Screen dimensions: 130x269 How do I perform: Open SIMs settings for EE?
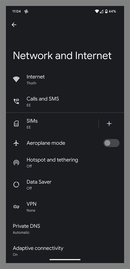[x=52, y=123]
